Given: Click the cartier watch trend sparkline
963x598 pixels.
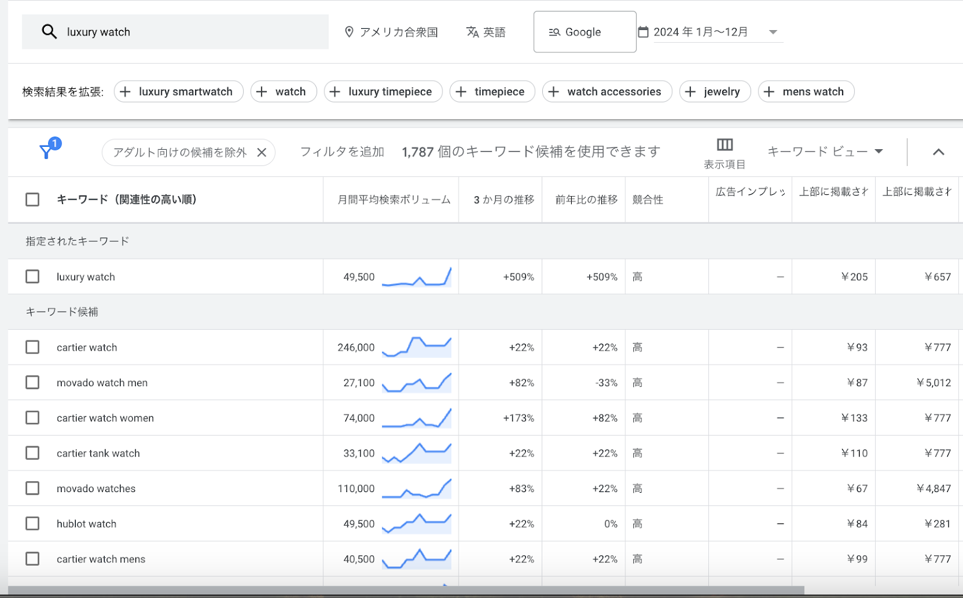Looking at the screenshot, I should (416, 347).
